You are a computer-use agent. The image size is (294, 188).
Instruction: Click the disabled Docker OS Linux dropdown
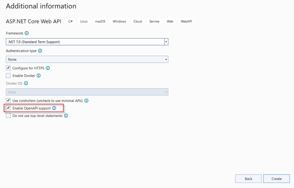87,92
